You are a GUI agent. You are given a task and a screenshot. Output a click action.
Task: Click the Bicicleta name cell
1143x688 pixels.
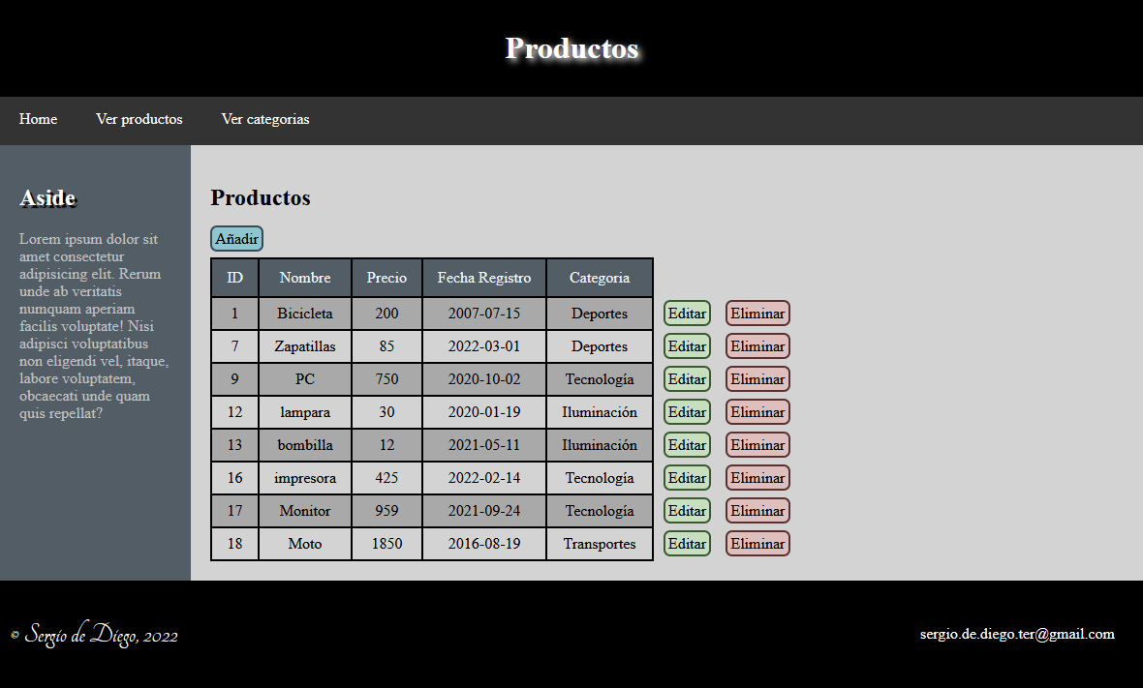305,314
